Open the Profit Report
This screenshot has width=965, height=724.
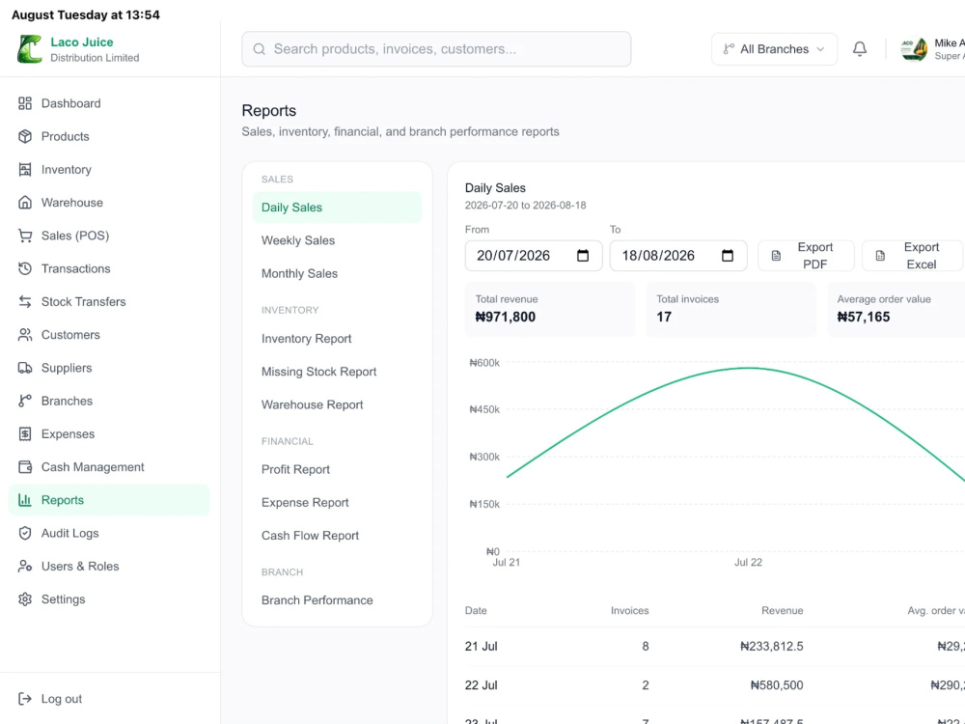click(337, 470)
